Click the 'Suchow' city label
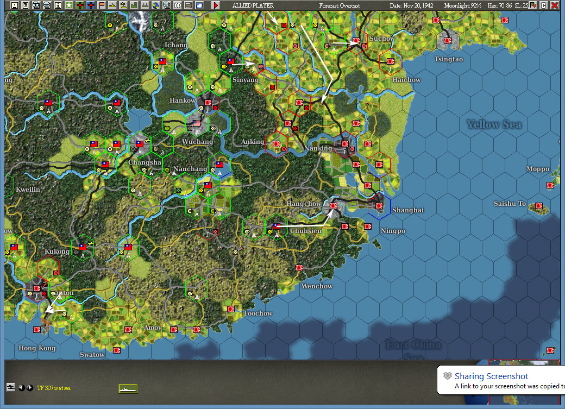This screenshot has width=565, height=409. (x=382, y=39)
